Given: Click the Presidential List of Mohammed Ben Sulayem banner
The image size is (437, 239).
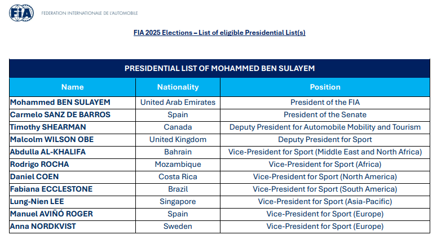Looking at the screenshot, I should [219, 68].
